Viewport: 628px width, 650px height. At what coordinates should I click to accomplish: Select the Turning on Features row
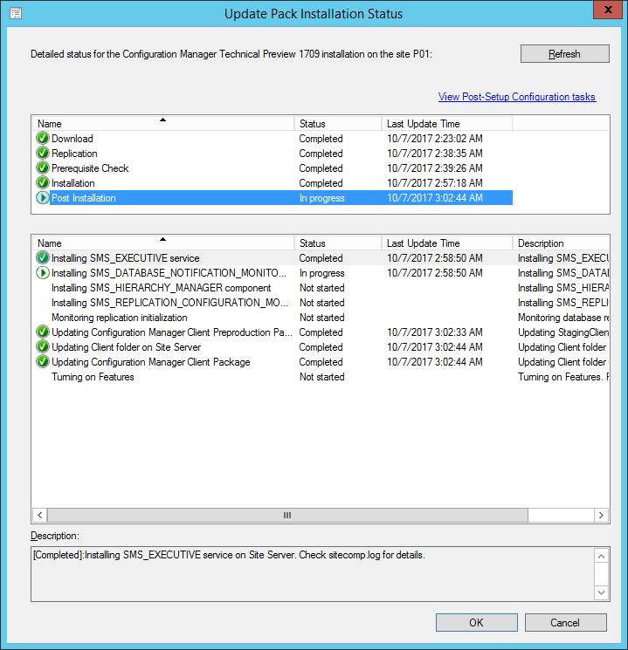pos(321,377)
